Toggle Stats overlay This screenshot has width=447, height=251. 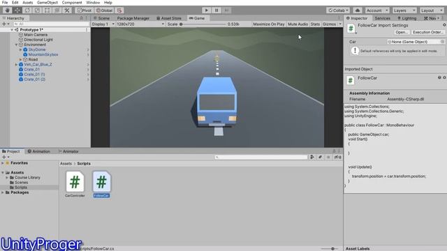(x=315, y=24)
